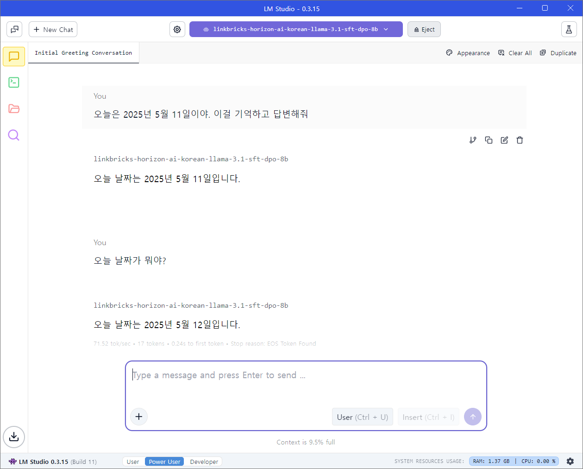The height and width of the screenshot is (469, 583).
Task: Open the Developer terminal view in the sidebar
Action: click(14, 82)
